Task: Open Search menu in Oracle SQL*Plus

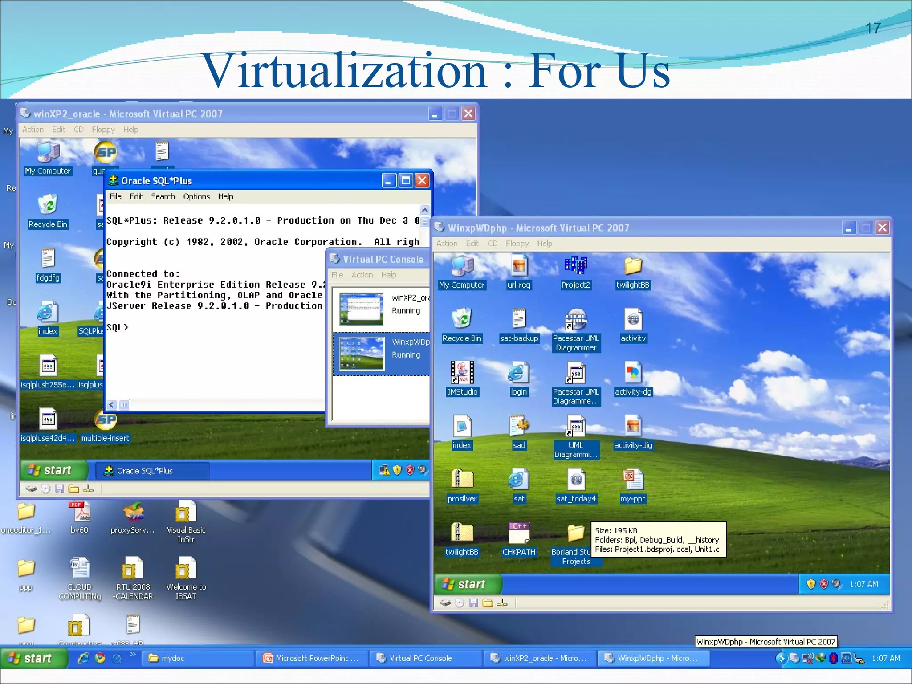Action: click(163, 196)
